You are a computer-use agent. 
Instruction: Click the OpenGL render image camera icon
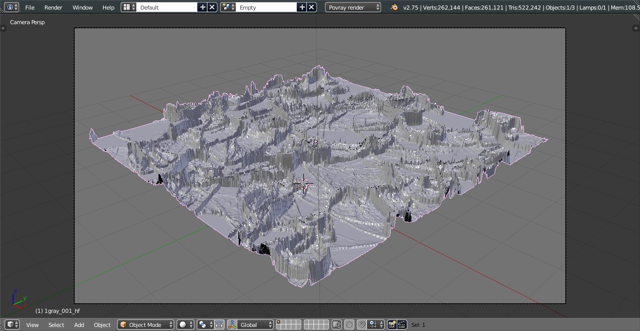[x=392, y=325]
